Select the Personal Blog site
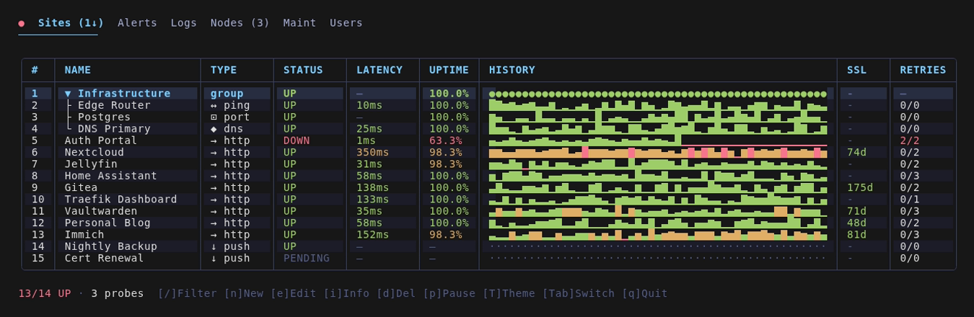The height and width of the screenshot is (317, 974). tap(489, 223)
